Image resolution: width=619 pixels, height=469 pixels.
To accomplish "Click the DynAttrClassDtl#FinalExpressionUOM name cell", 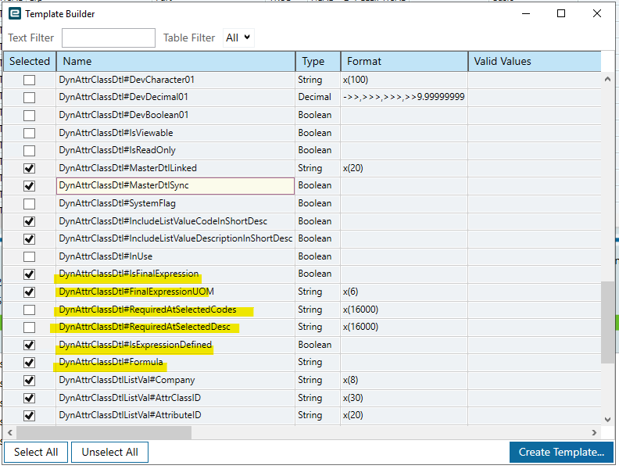I will click(176, 292).
